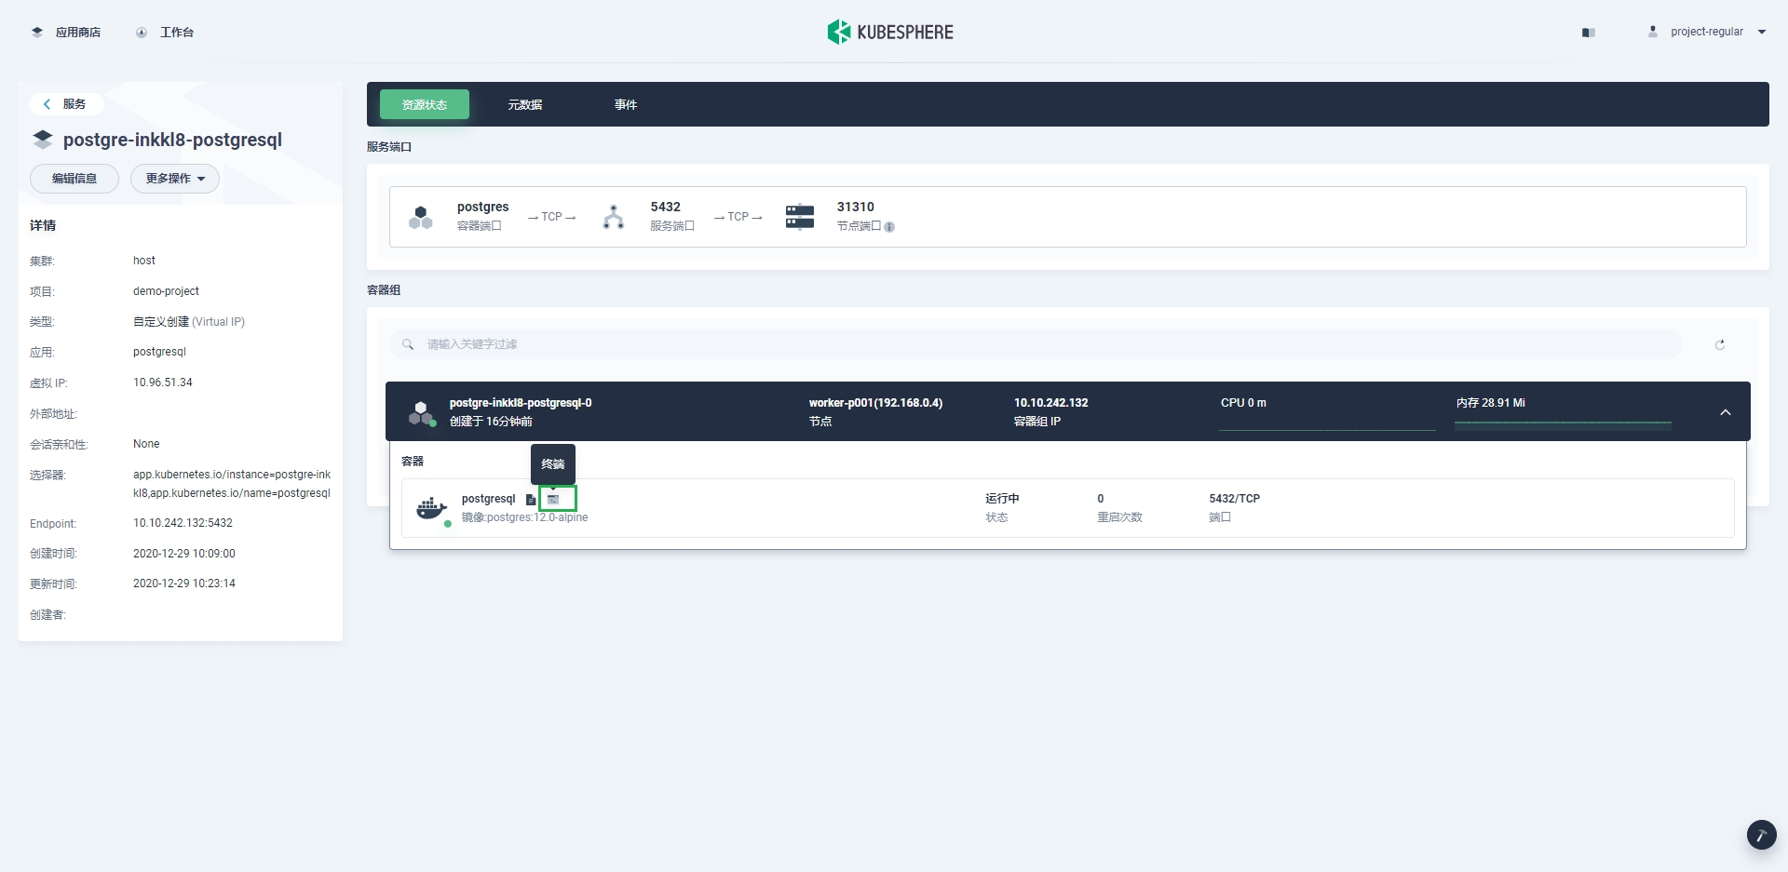Click the 运行中 status text
The height and width of the screenshot is (872, 1788).
coord(1002,499)
